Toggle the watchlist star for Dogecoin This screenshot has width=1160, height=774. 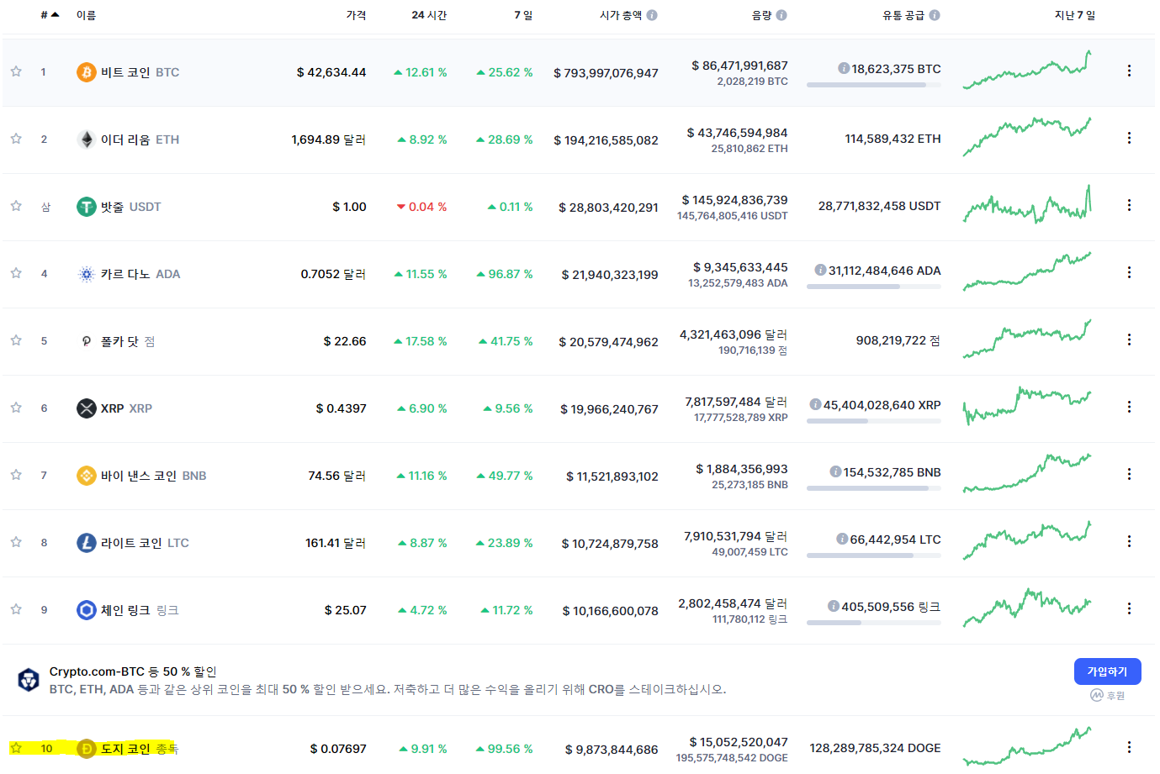(x=16, y=748)
